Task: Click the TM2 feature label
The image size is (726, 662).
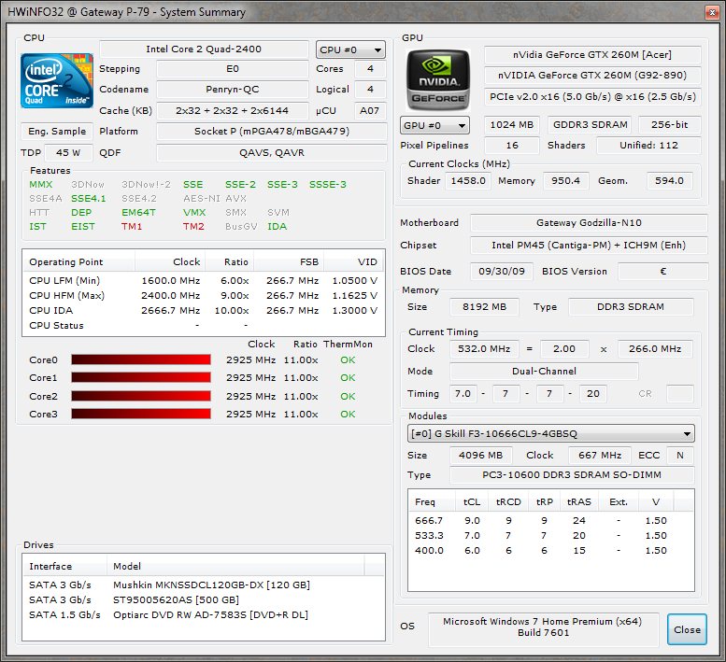Action: tap(193, 226)
